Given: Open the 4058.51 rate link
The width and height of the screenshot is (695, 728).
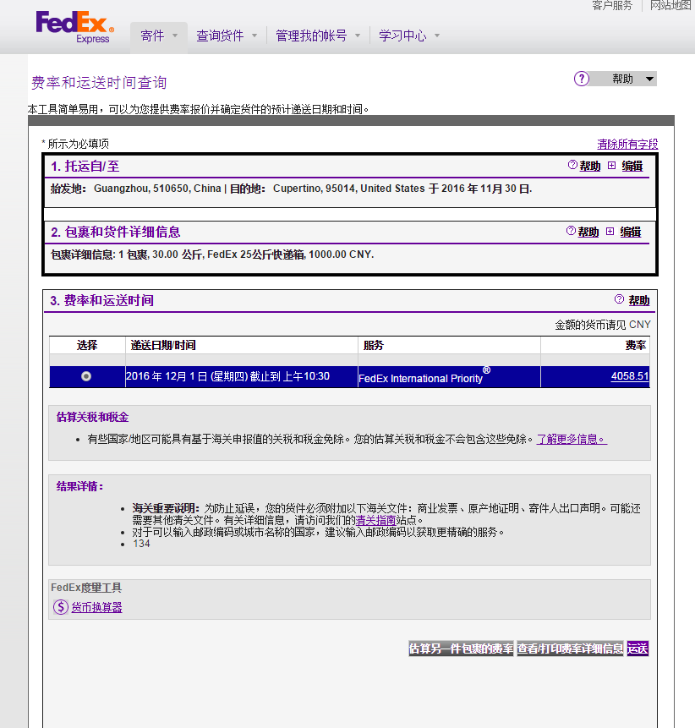Looking at the screenshot, I should 630,376.
